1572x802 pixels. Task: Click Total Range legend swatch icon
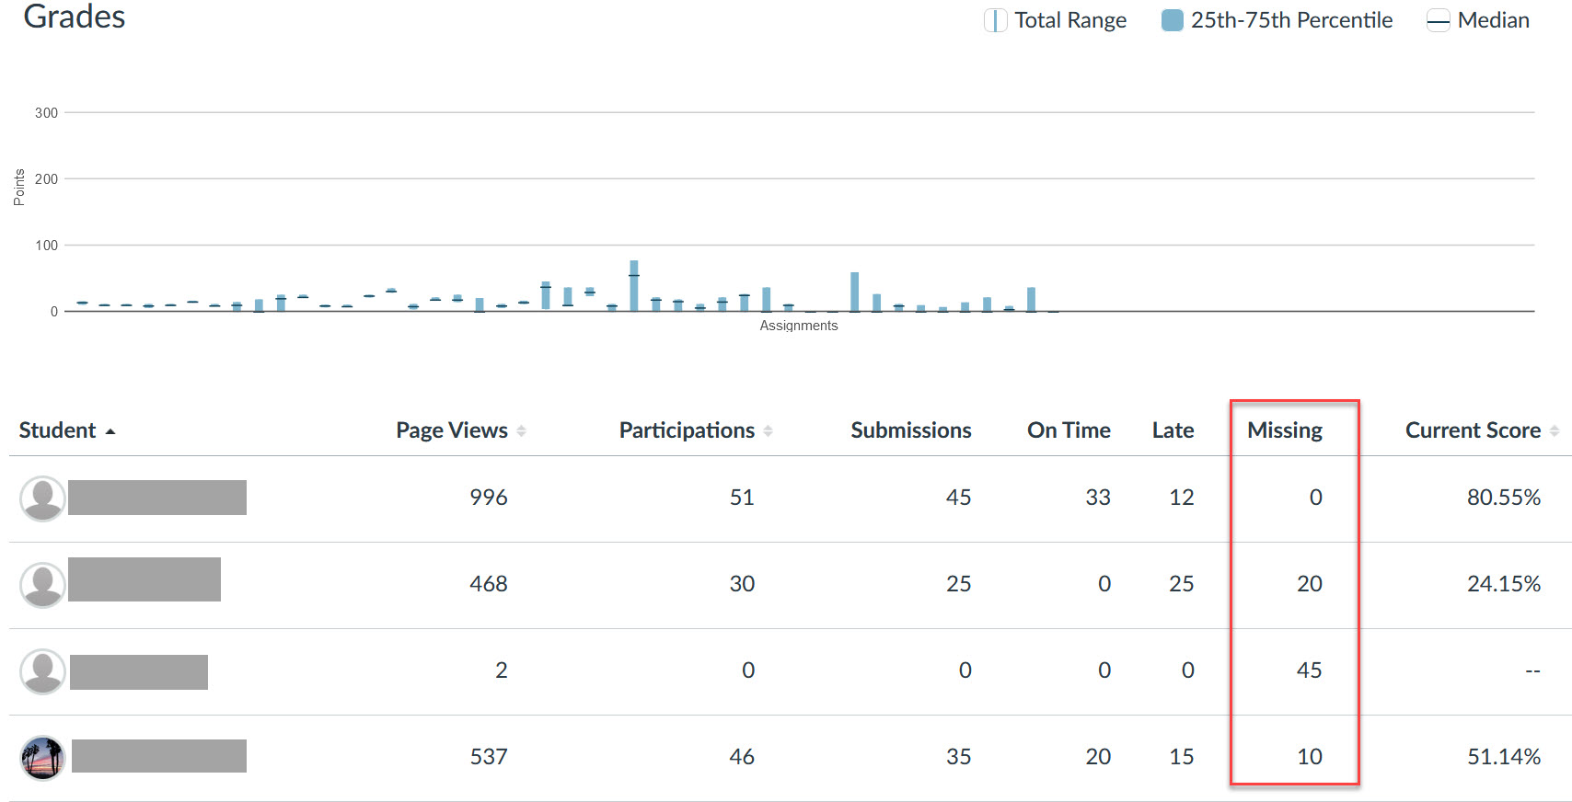pos(995,20)
